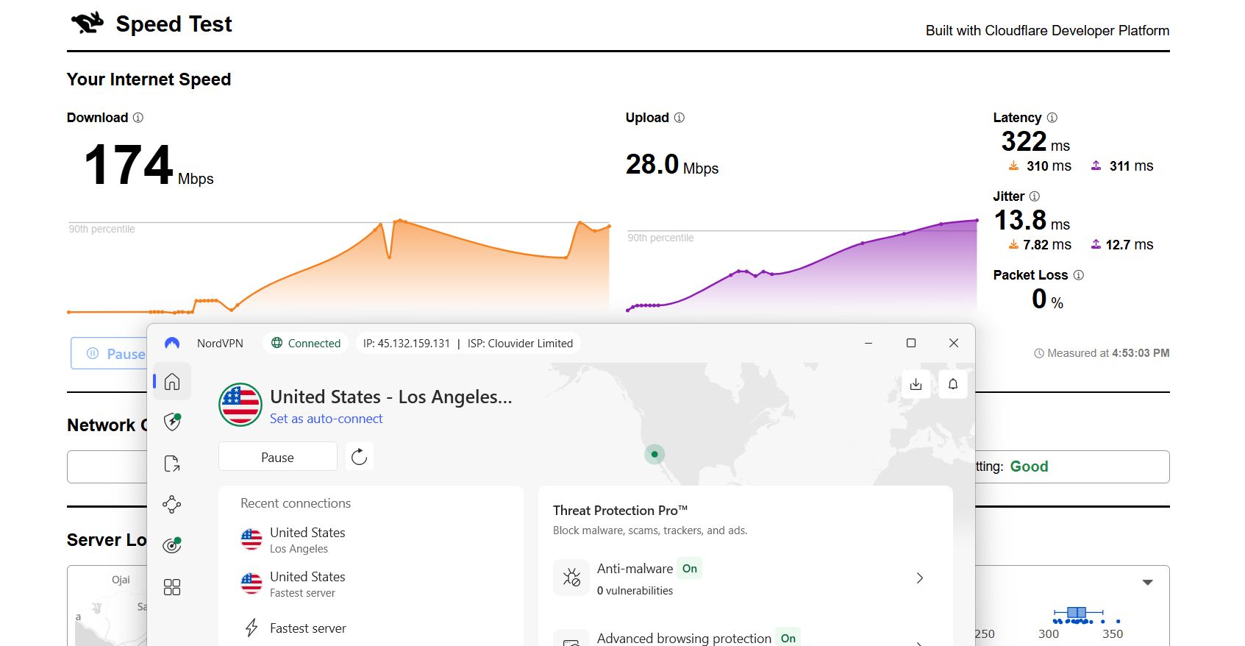Toggle Advanced browsing protection On badge
The image size is (1245, 646).
[788, 638]
